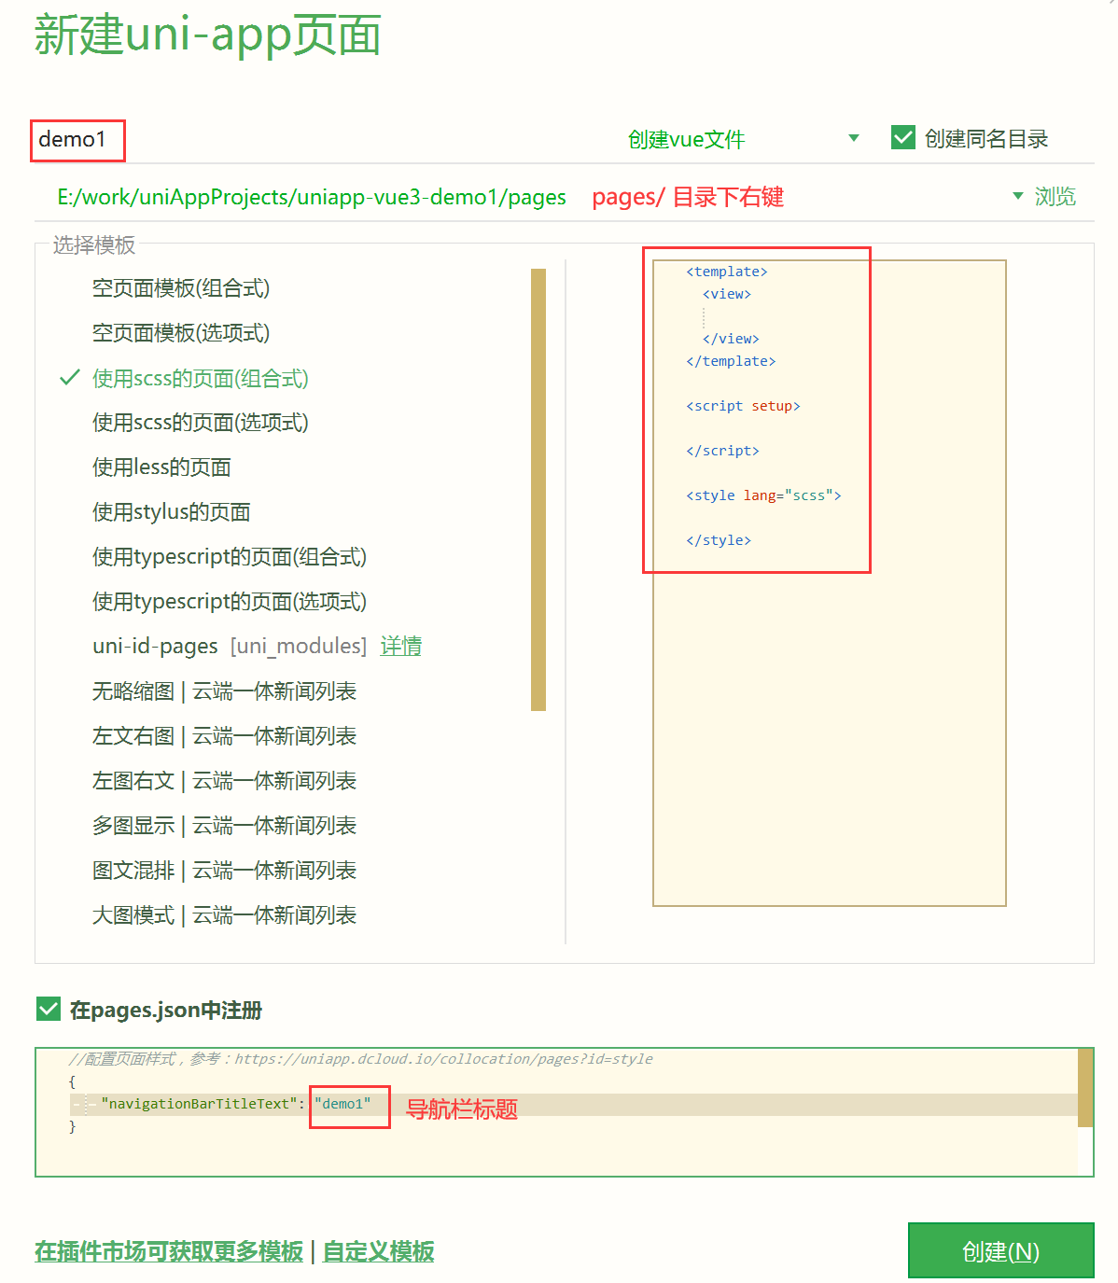Select the 使用typescript的页面(组合式) template
The image size is (1118, 1283).
coord(229,556)
